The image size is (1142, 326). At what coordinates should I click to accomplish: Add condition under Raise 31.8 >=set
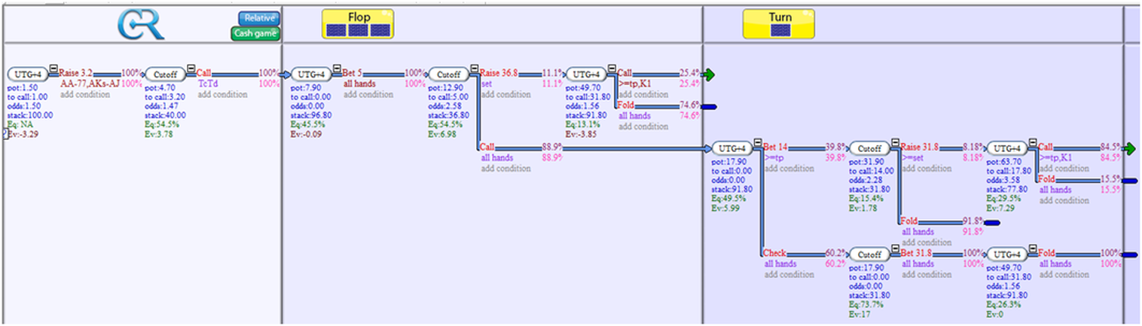927,169
